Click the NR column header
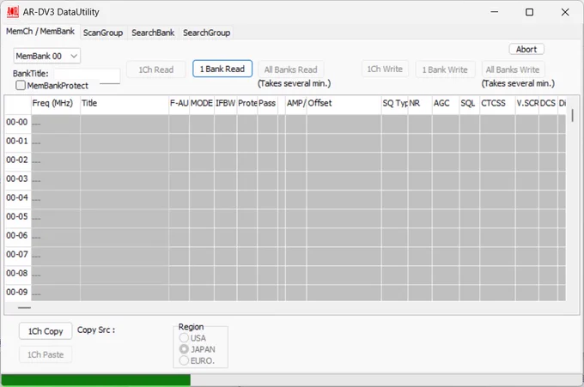 pyautogui.click(x=420, y=104)
